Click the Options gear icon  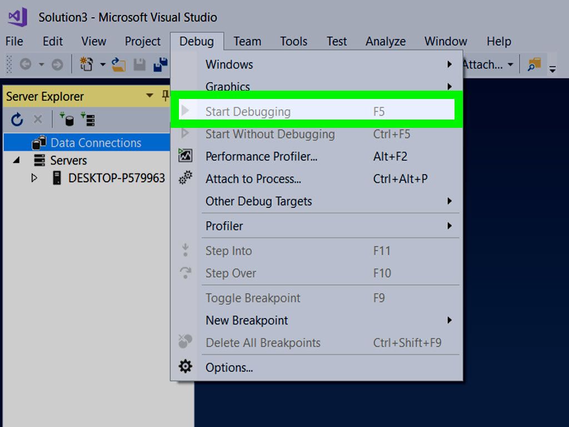pos(185,366)
